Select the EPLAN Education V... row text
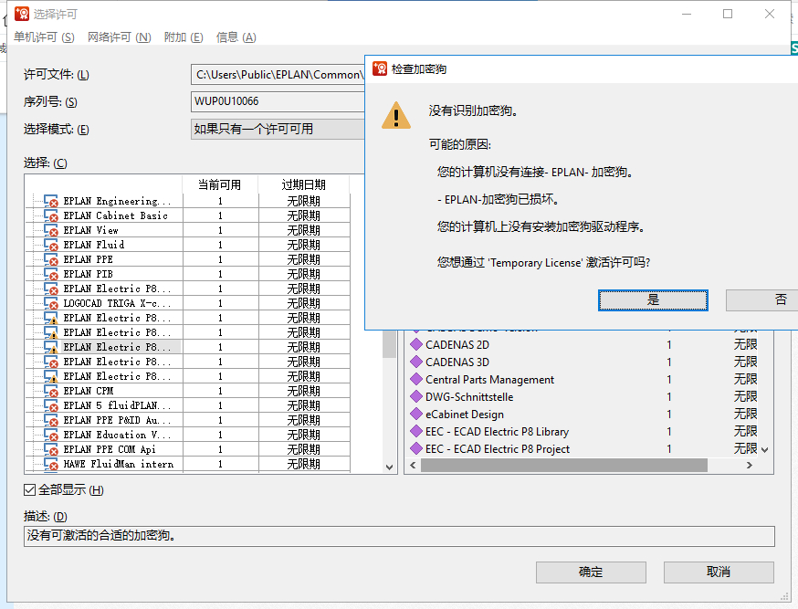Screen dimensions: 798x609 117,435
